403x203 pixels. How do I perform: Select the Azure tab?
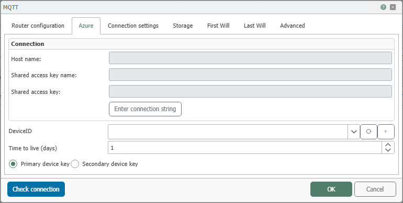point(86,26)
